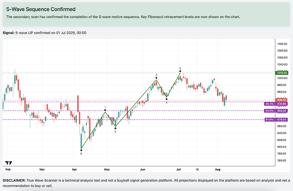Click the 905.00 Fibonacci price label
293x191 pixels.
282,111
